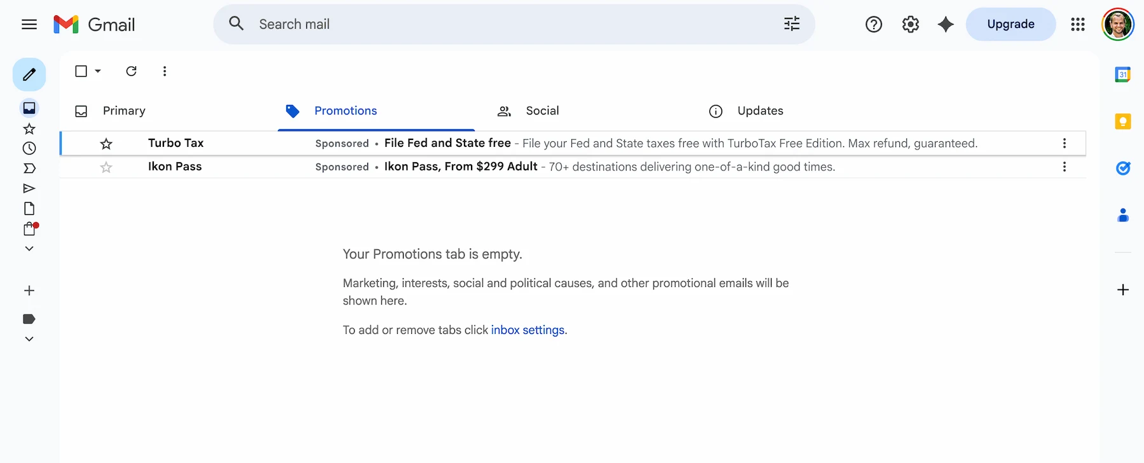Open select dropdown arrow beside checkbox
Image resolution: width=1144 pixels, height=463 pixels.
coord(98,71)
